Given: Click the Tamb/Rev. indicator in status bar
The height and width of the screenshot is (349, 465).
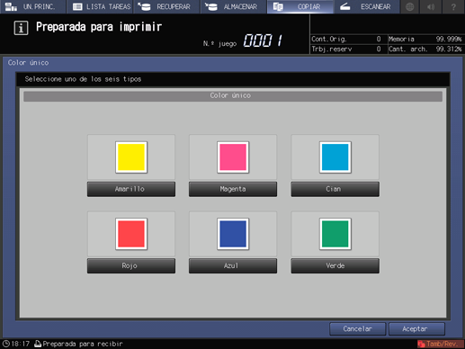Looking at the screenshot, I should pyautogui.click(x=440, y=344).
